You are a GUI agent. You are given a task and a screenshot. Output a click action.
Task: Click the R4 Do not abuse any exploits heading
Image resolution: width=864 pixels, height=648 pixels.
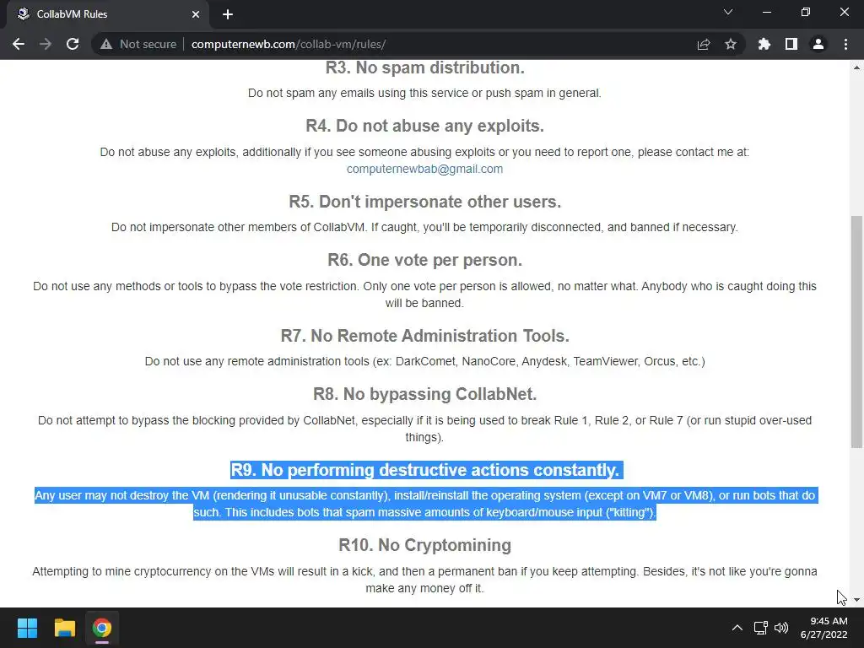coord(425,126)
